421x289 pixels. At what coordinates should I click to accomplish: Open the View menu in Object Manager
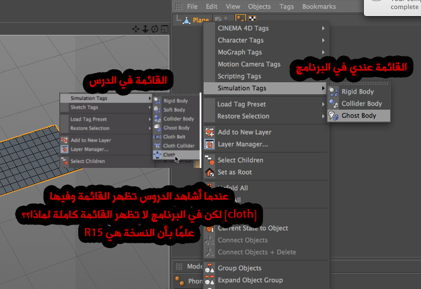(x=233, y=6)
